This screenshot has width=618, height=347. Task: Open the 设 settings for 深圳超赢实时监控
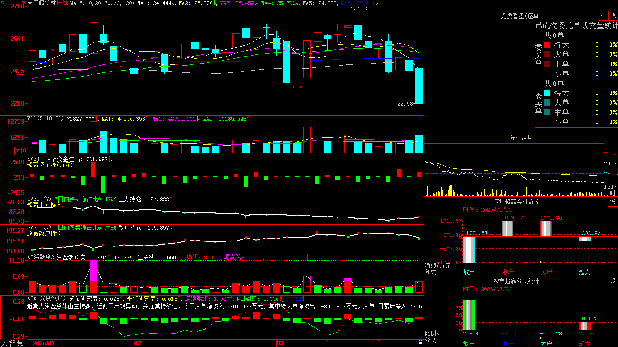pyautogui.click(x=613, y=202)
